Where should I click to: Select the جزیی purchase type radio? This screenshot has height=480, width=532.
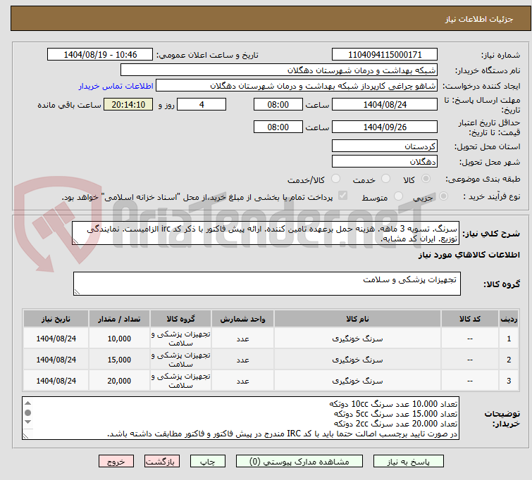tap(442, 196)
